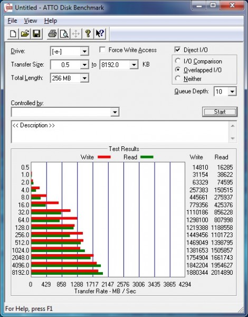The height and width of the screenshot is (317, 248).
Task: Click the Read value 2014890
Action: [x=222, y=273]
